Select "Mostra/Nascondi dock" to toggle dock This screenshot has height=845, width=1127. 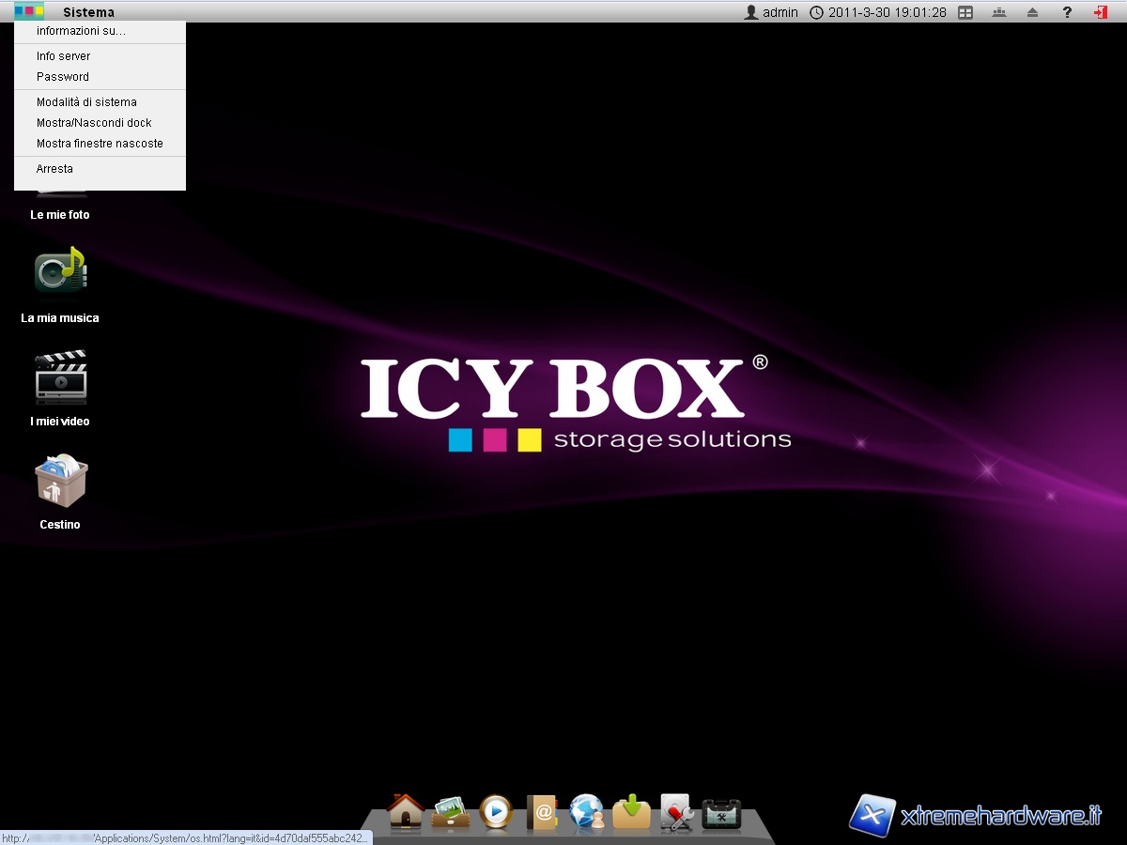[94, 123]
